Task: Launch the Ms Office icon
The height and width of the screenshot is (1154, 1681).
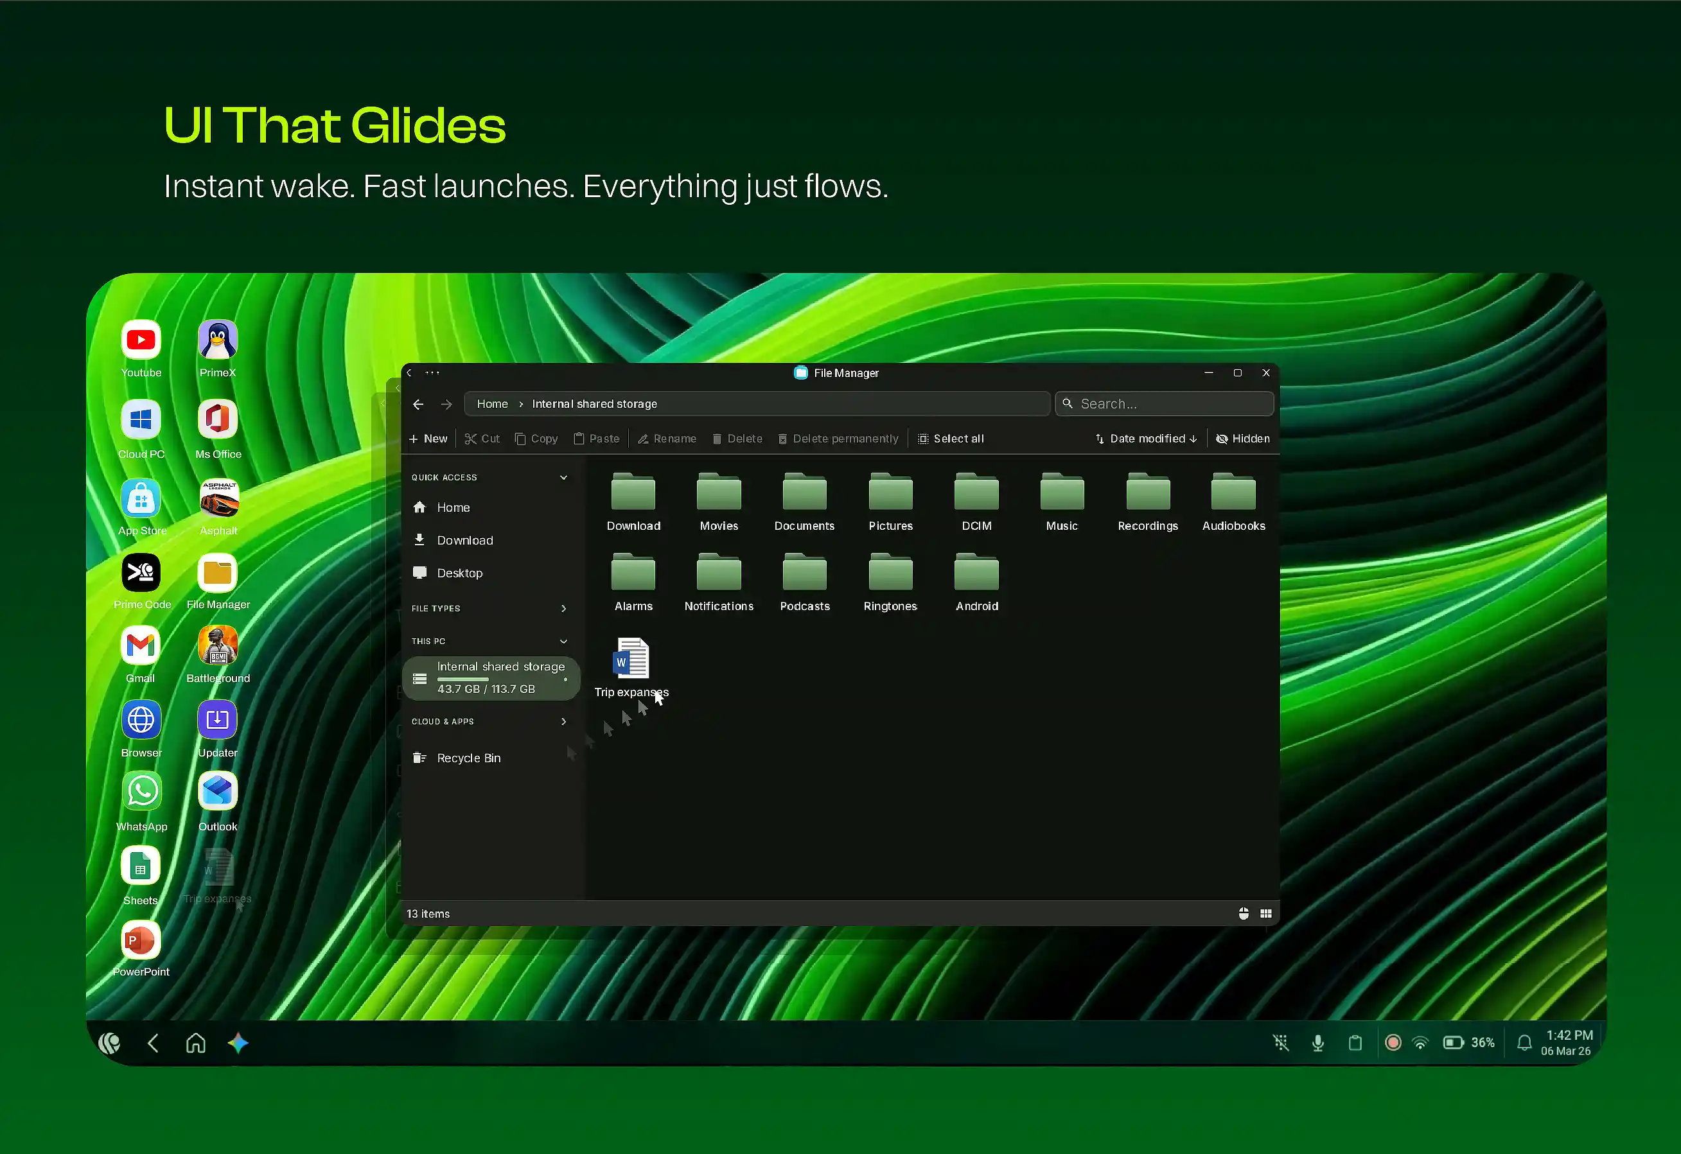Action: click(218, 419)
